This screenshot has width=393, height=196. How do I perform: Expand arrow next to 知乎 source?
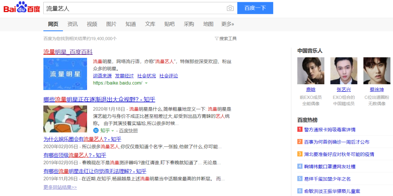112,131
